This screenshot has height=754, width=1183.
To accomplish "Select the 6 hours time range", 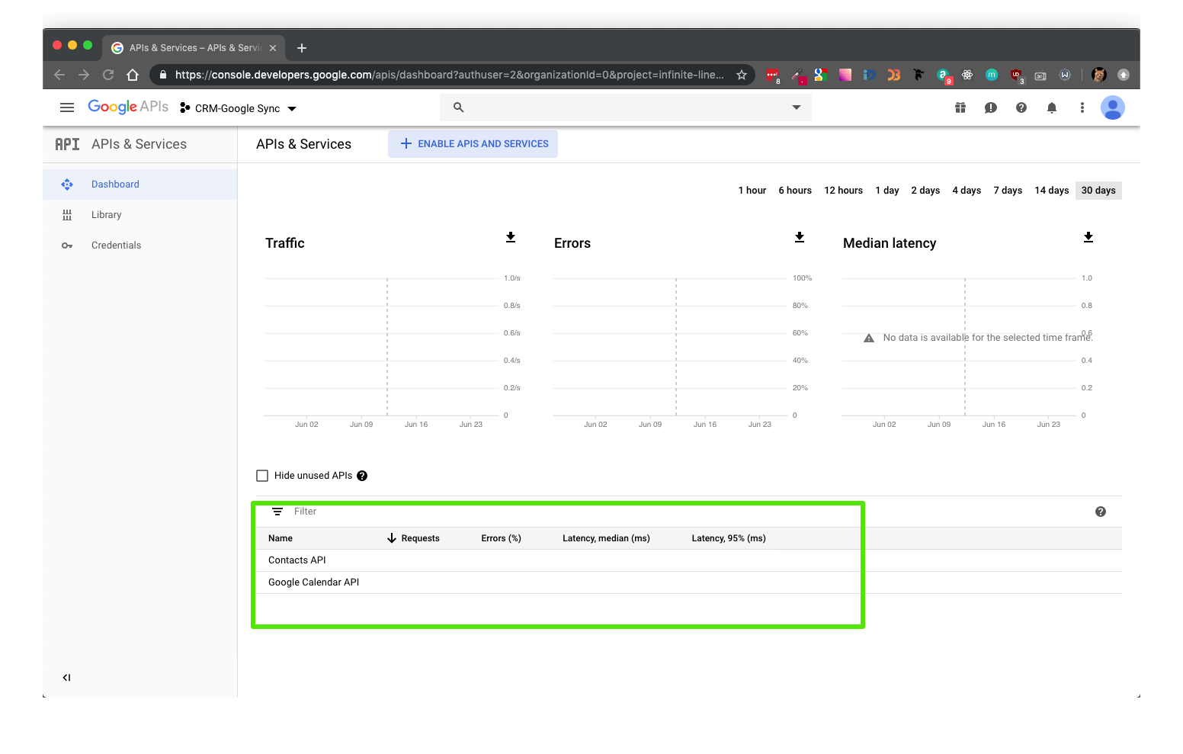I will pos(795,191).
